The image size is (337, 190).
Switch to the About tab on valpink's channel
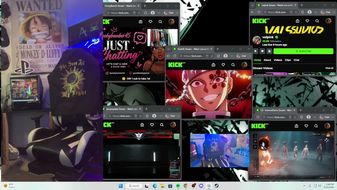point(267,60)
